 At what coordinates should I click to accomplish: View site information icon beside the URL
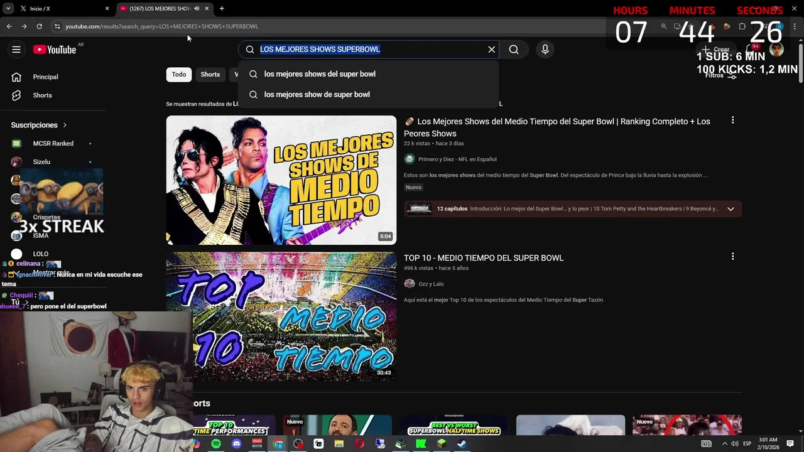(x=57, y=26)
